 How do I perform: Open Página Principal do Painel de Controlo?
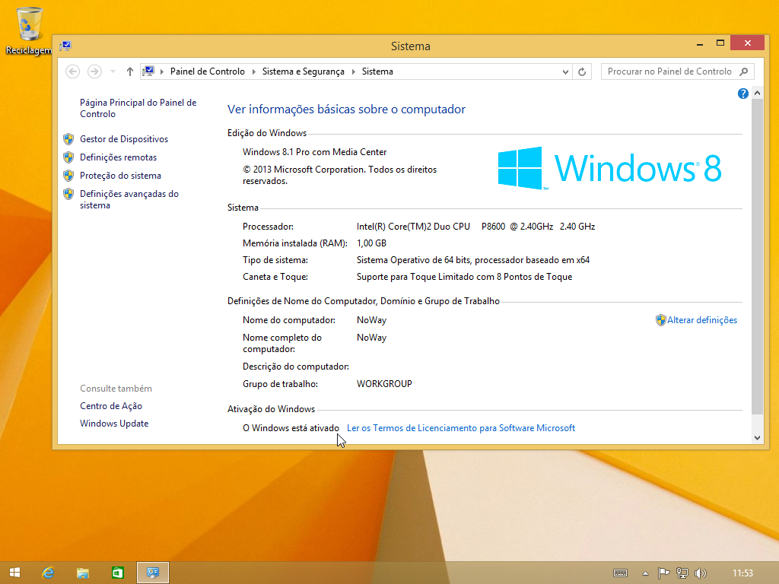click(x=138, y=108)
